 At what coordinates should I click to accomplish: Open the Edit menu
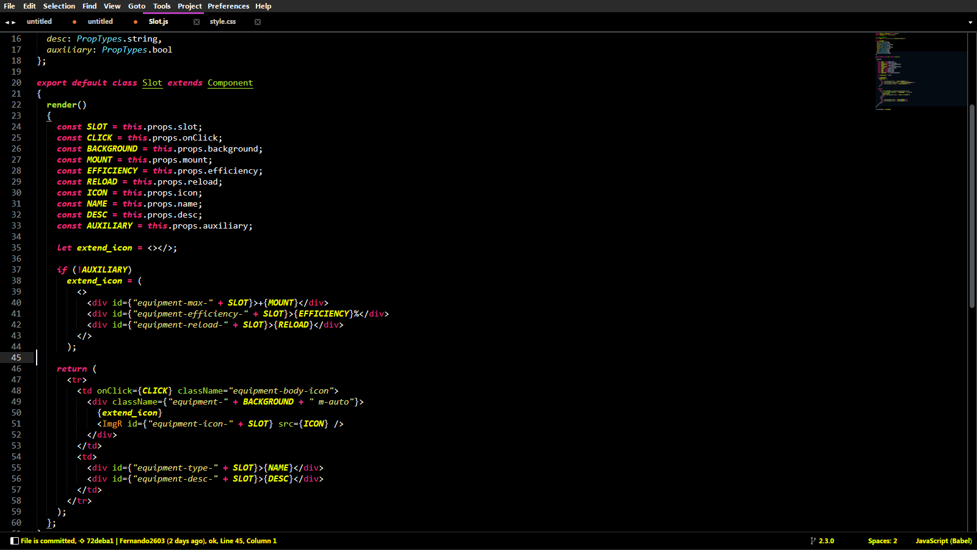click(29, 6)
